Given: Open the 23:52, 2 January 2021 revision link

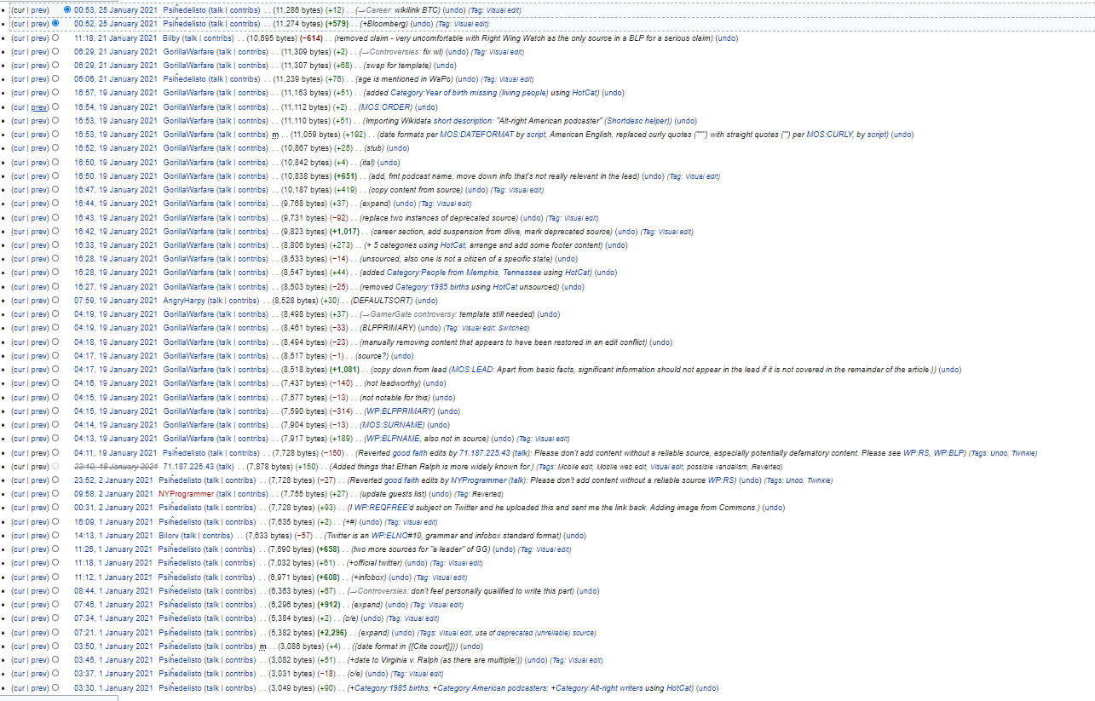Looking at the screenshot, I should click(113, 480).
